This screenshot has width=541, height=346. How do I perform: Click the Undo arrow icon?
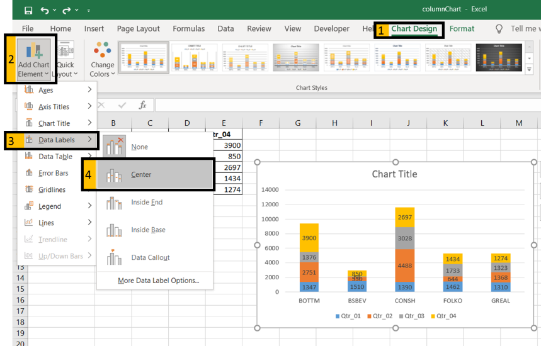(45, 11)
